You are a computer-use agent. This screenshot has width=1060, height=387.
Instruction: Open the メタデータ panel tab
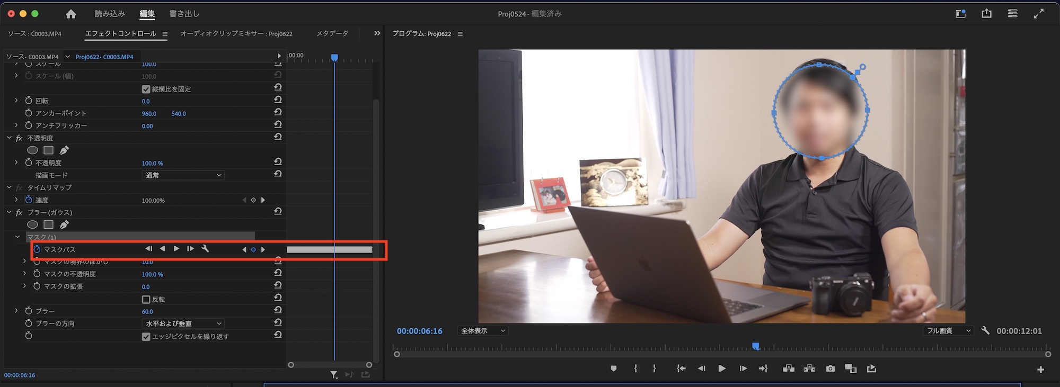332,33
